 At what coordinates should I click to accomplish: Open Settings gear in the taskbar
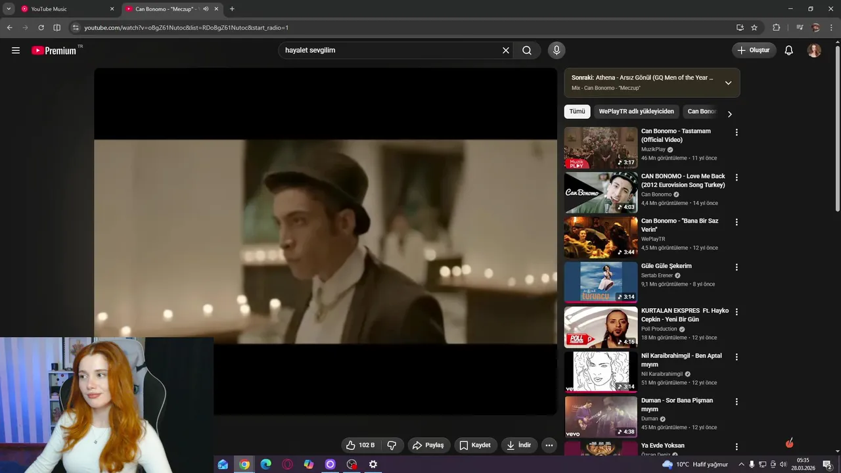(x=373, y=464)
